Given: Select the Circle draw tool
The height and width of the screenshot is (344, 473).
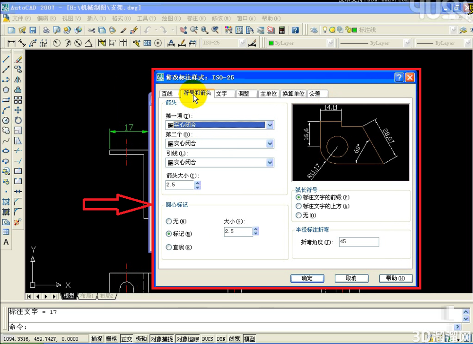Looking at the screenshot, I should [x=6, y=120].
